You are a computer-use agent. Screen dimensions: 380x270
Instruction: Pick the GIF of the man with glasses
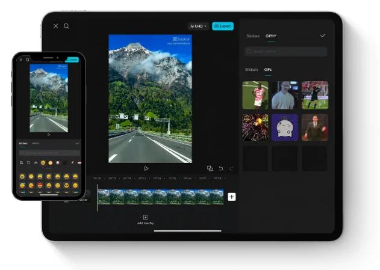click(x=285, y=95)
